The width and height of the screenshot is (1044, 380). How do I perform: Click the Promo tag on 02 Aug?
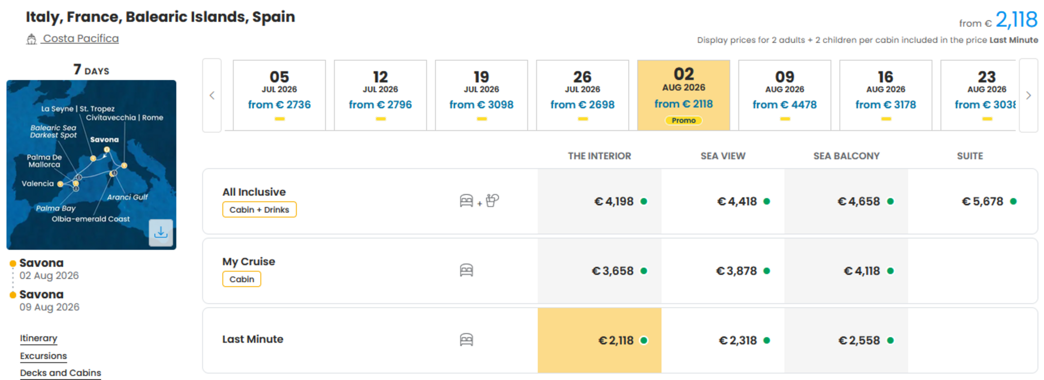point(684,121)
